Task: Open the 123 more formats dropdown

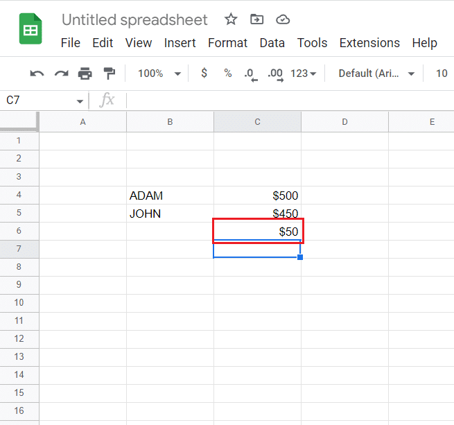Action: [x=303, y=73]
